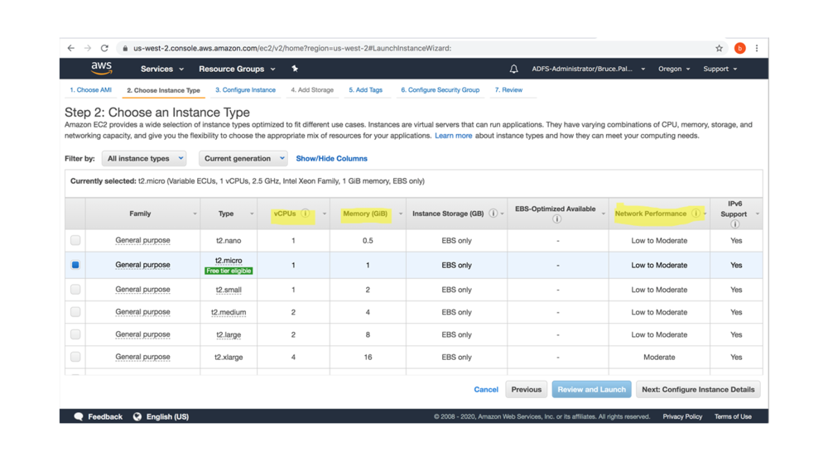Select the t2.small instance checkbox
The height and width of the screenshot is (466, 828).
(x=75, y=289)
